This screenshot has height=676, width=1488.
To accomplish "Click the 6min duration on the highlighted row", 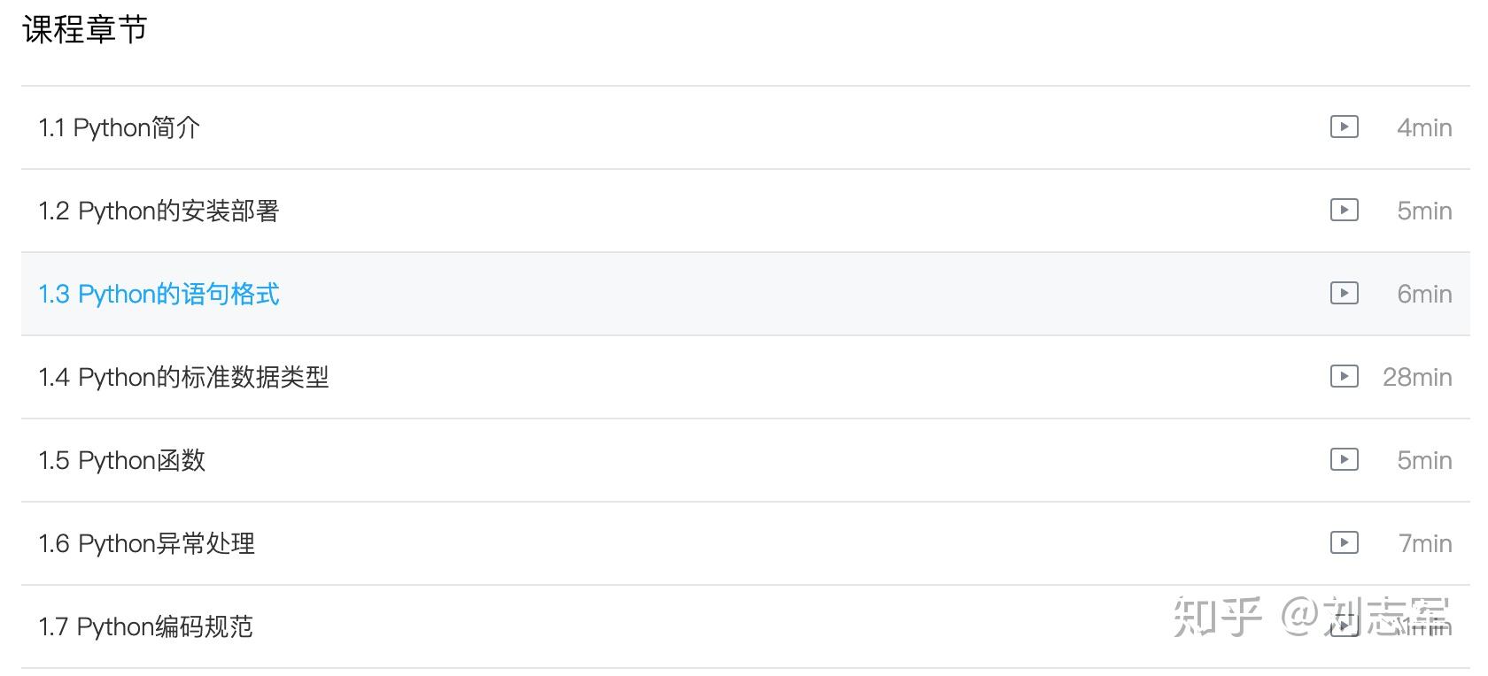I will click(1424, 295).
